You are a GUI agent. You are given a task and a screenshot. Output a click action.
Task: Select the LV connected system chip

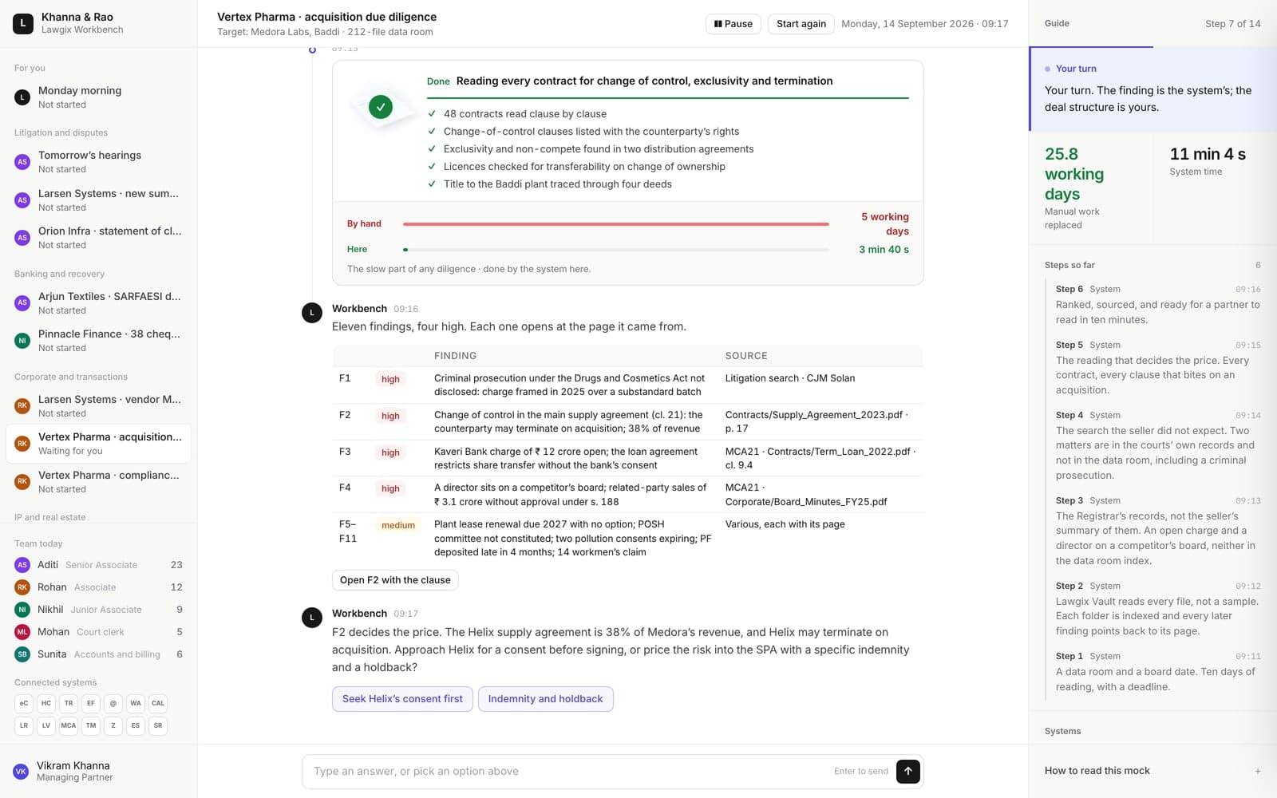coord(46,725)
